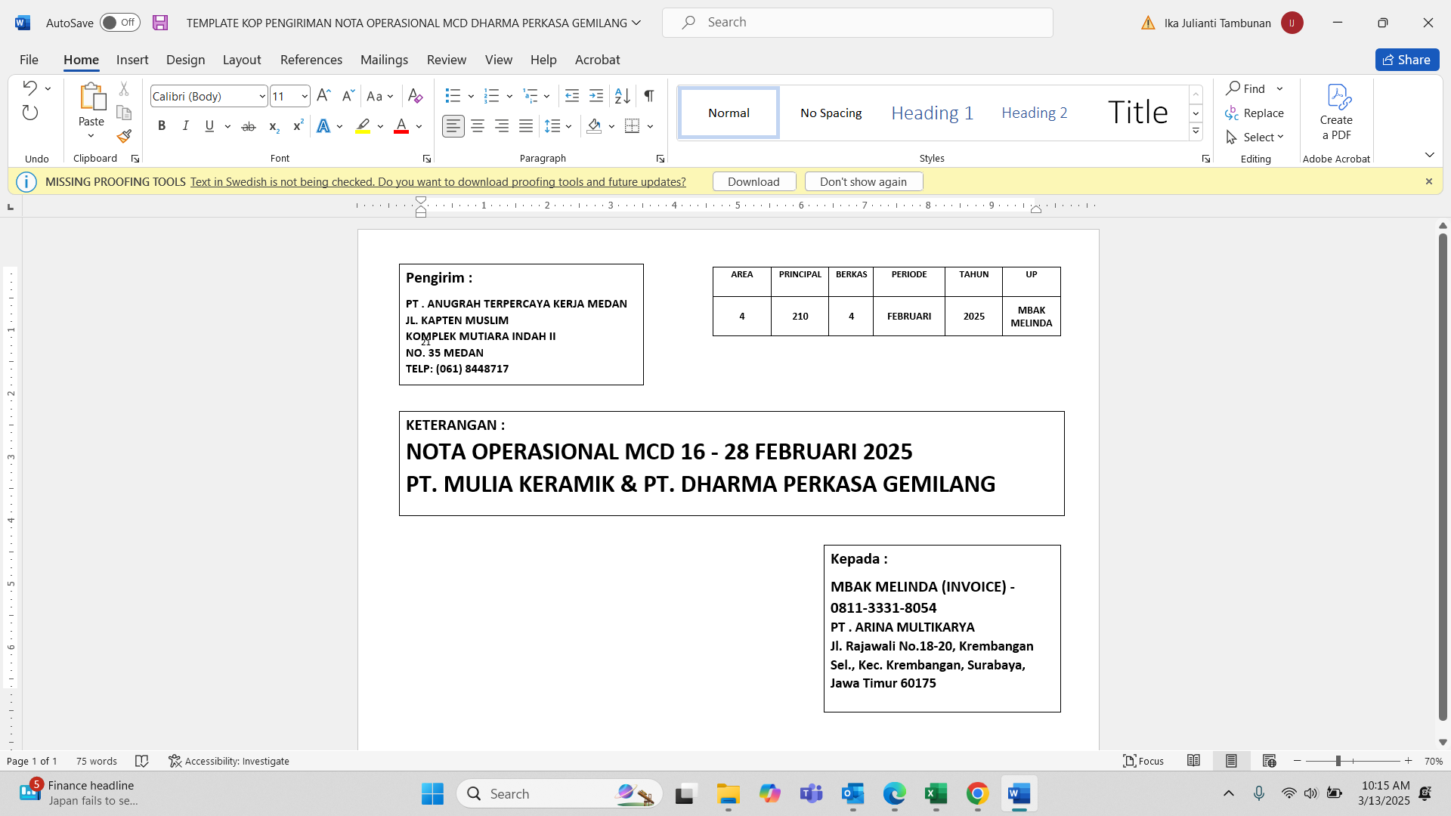Open the References tab
The height and width of the screenshot is (816, 1451).
pos(311,60)
